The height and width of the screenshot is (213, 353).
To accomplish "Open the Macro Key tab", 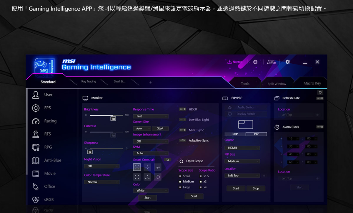I will [312, 83].
